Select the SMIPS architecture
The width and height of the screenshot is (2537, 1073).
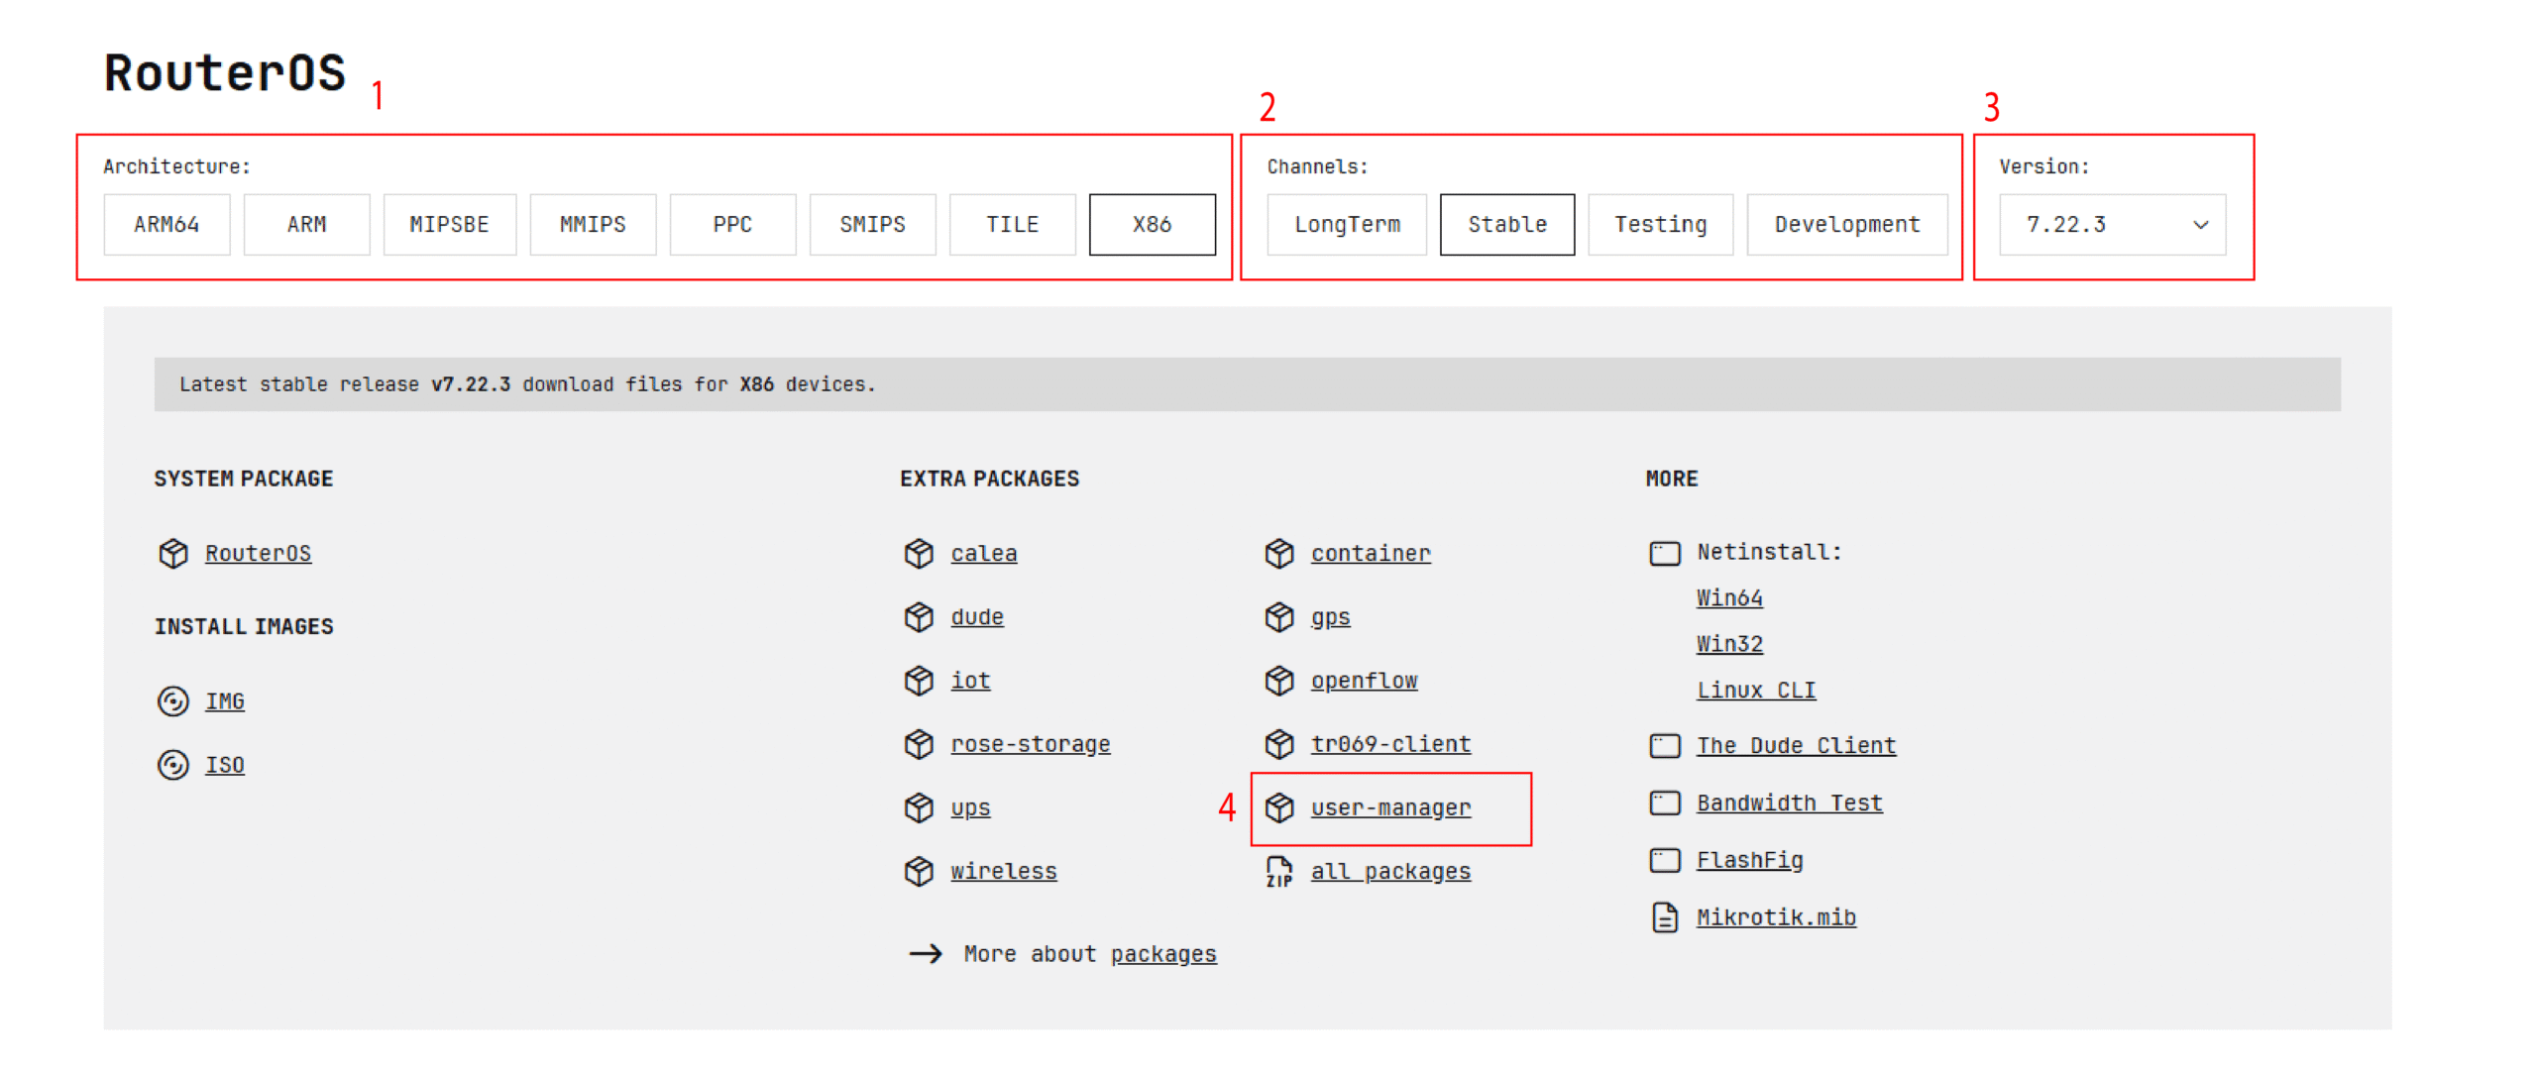(872, 224)
